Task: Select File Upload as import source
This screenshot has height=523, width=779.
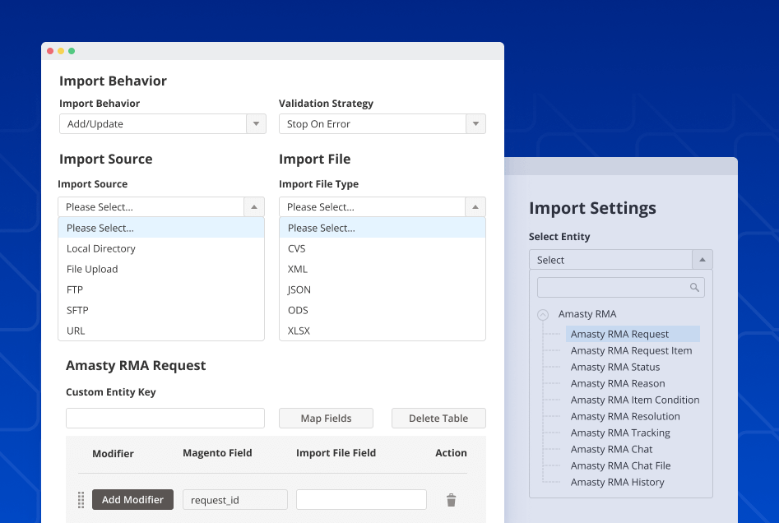Action: pos(92,269)
